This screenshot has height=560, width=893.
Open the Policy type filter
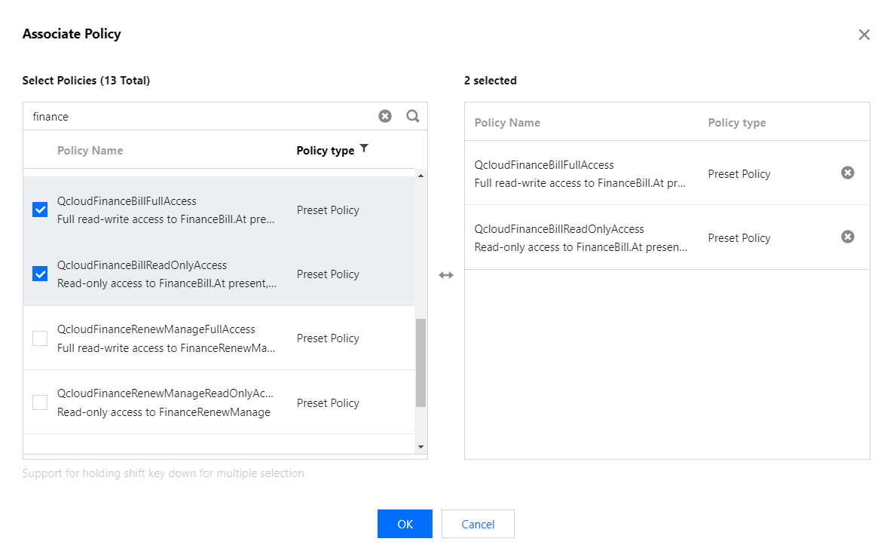pos(364,148)
